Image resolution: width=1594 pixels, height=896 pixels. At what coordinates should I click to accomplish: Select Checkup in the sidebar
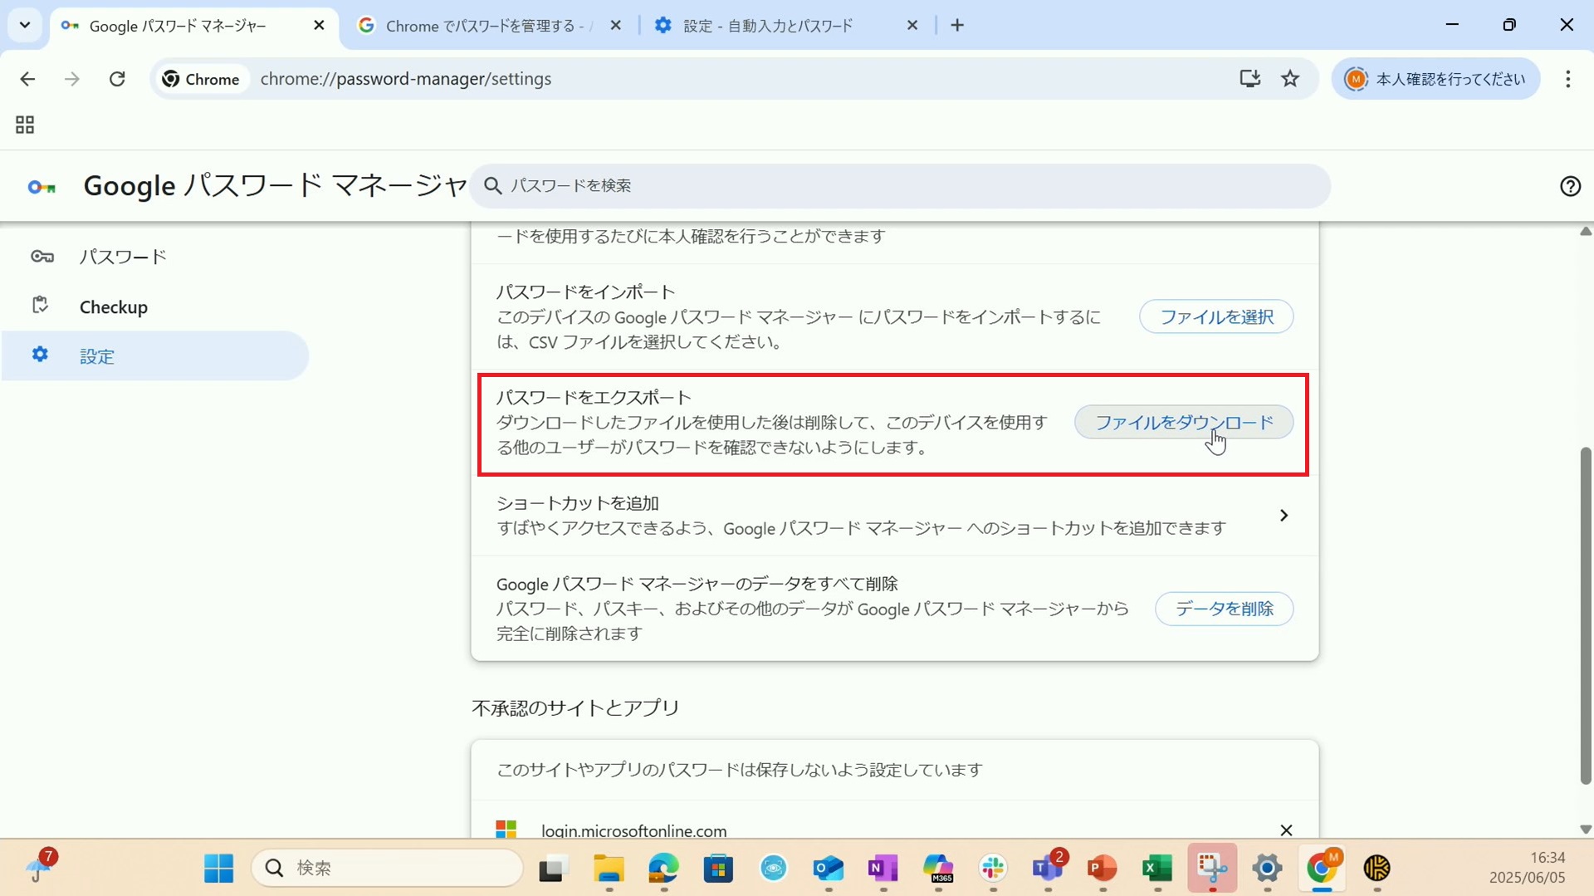pos(114,307)
